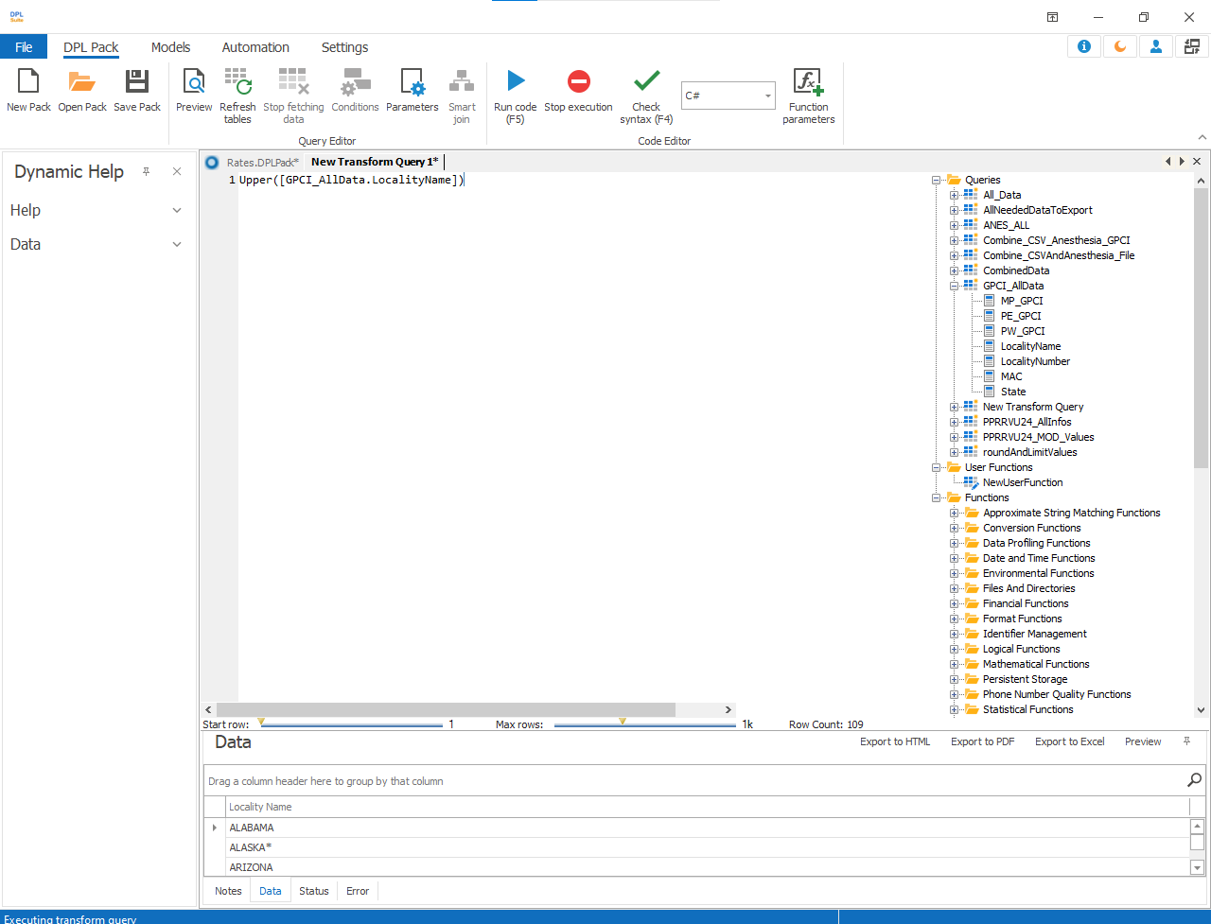Viewport: 1211px width, 924px height.
Task: Click the code line in editor
Action: point(351,180)
